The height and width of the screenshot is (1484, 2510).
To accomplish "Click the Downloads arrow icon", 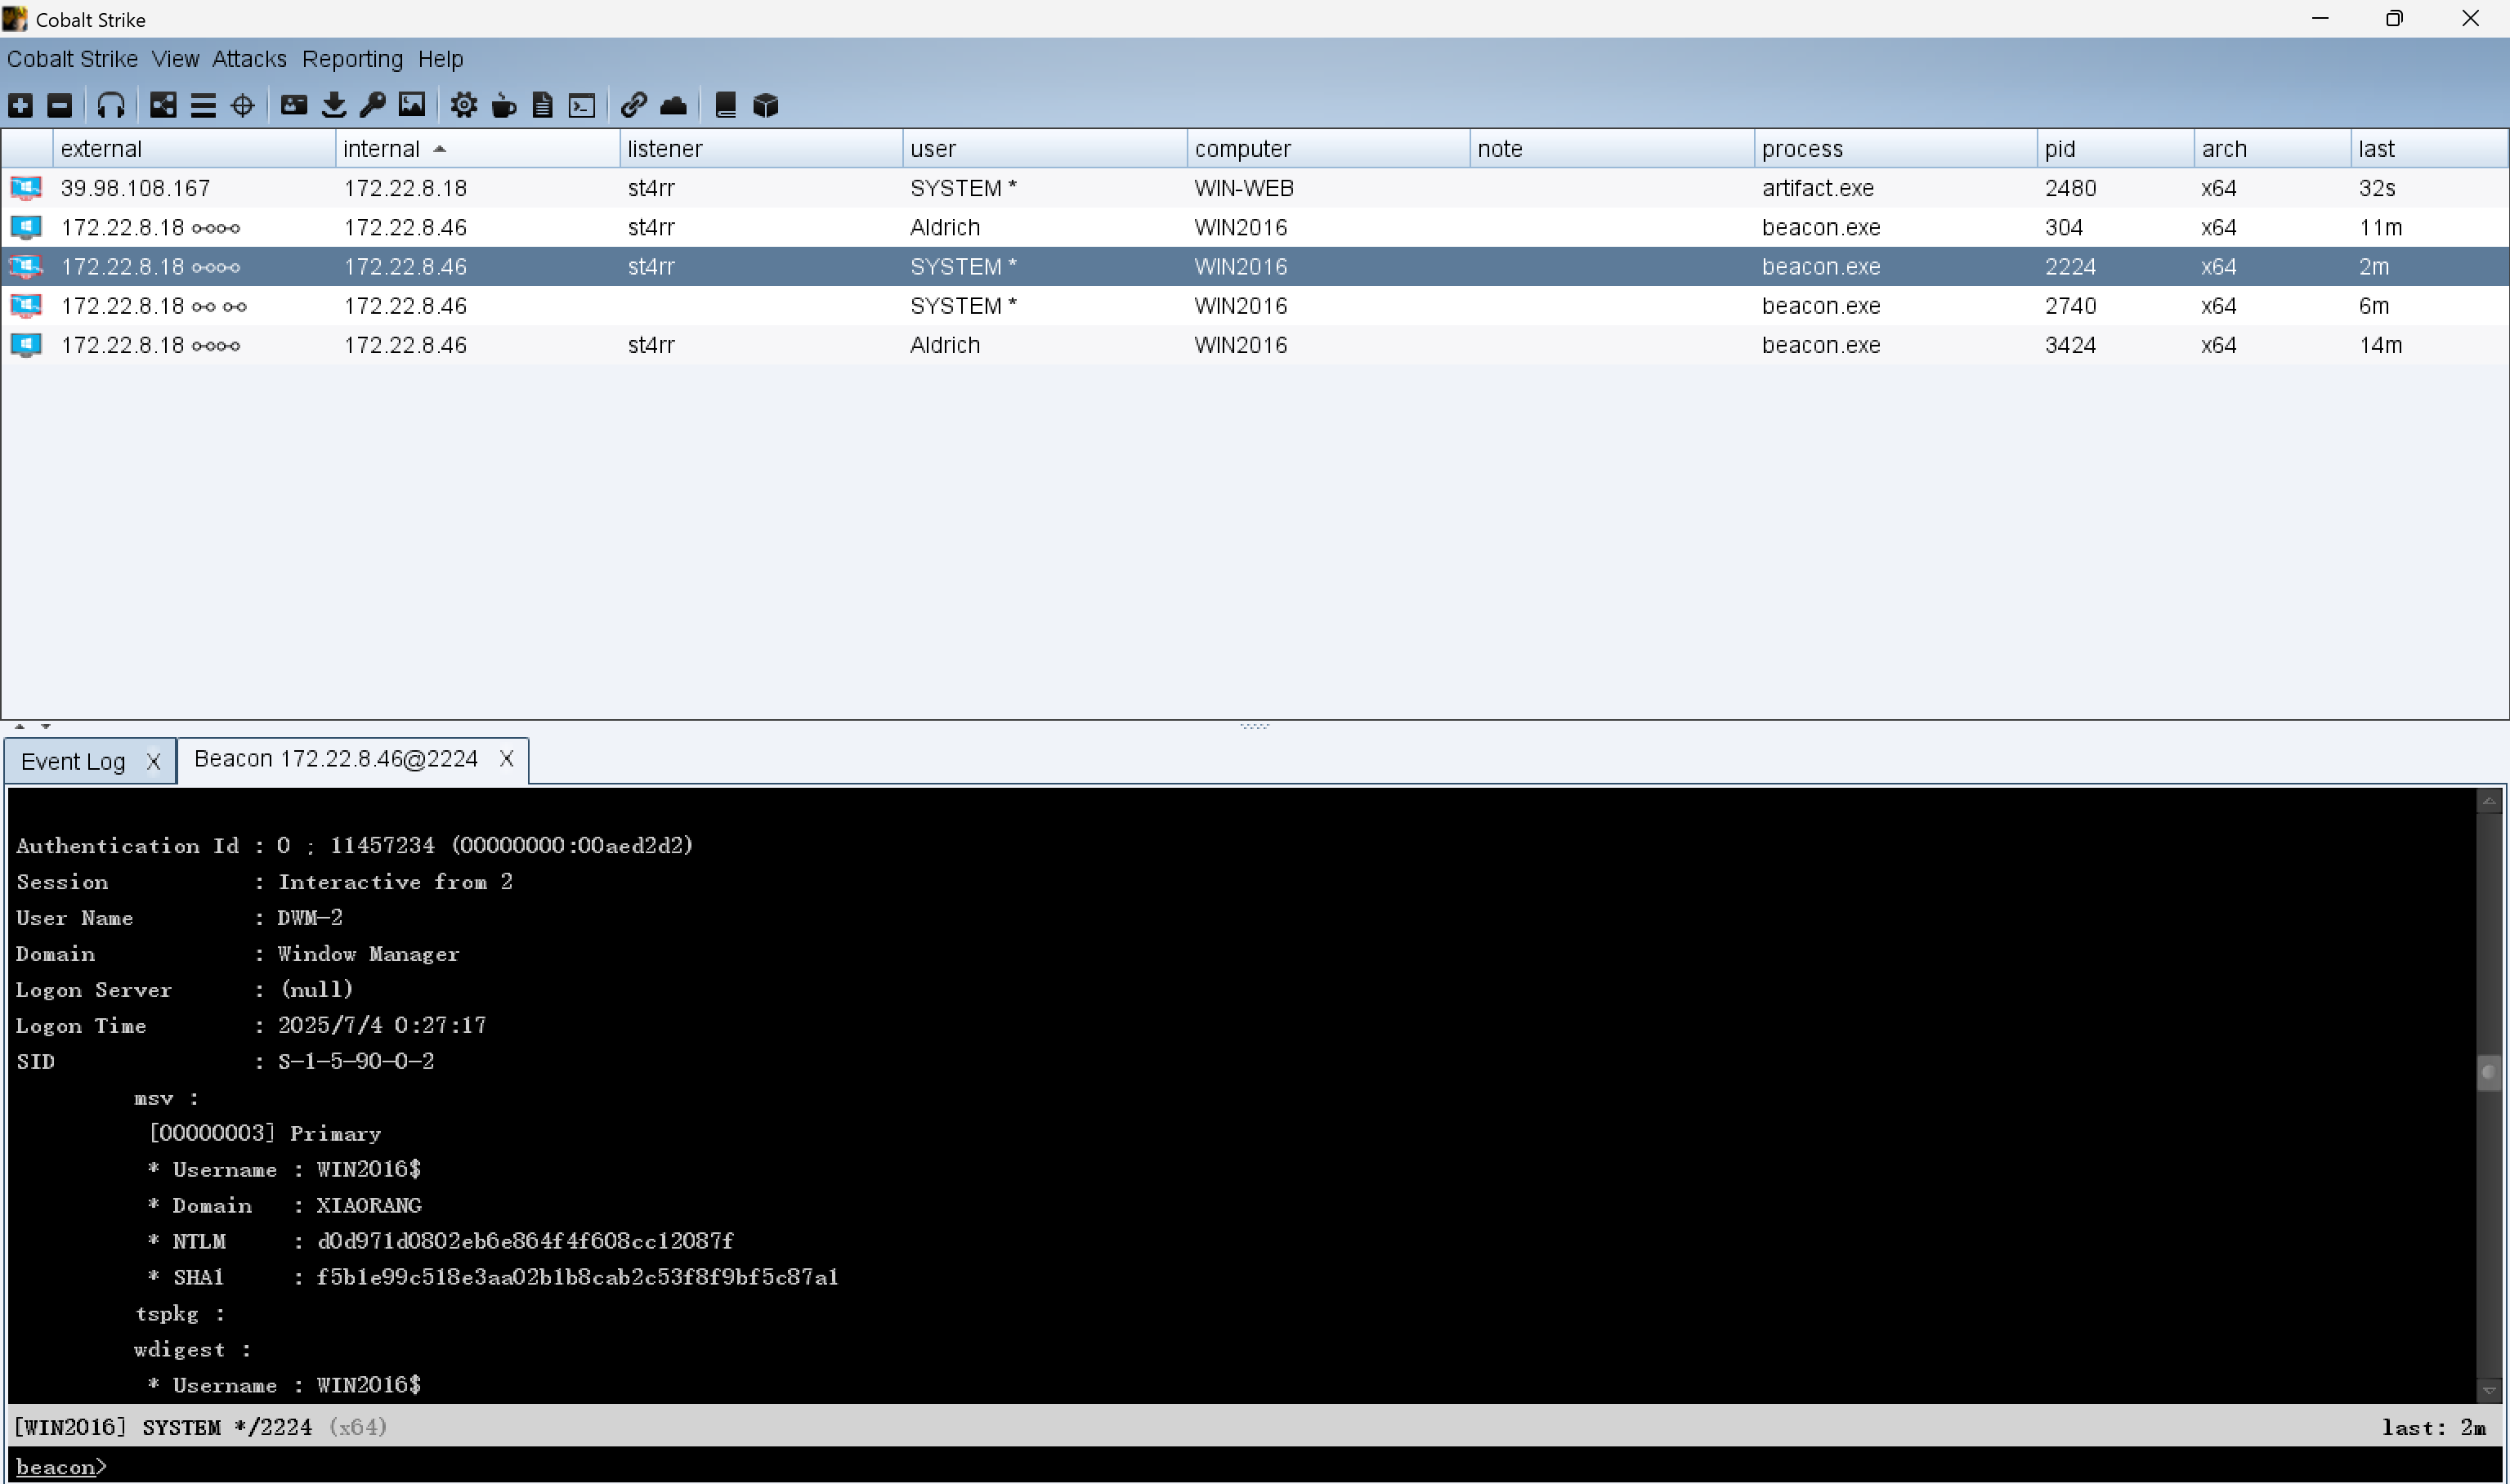I will [x=334, y=105].
